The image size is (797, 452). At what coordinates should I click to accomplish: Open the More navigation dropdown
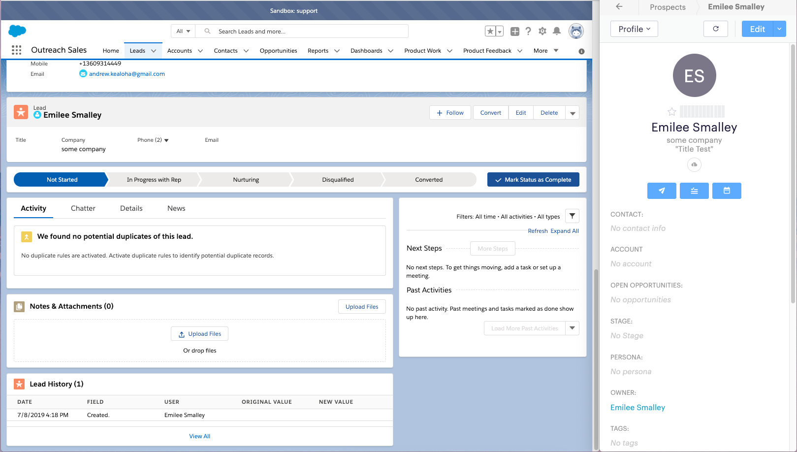point(546,51)
